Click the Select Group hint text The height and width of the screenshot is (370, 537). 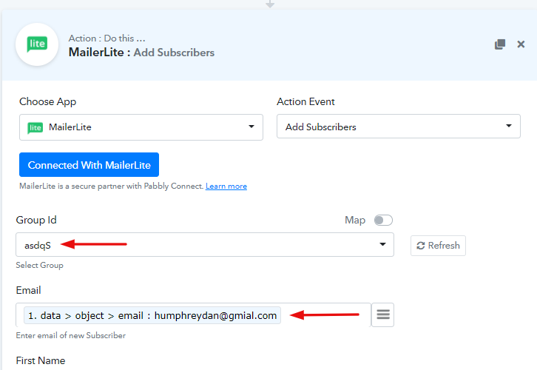click(39, 265)
